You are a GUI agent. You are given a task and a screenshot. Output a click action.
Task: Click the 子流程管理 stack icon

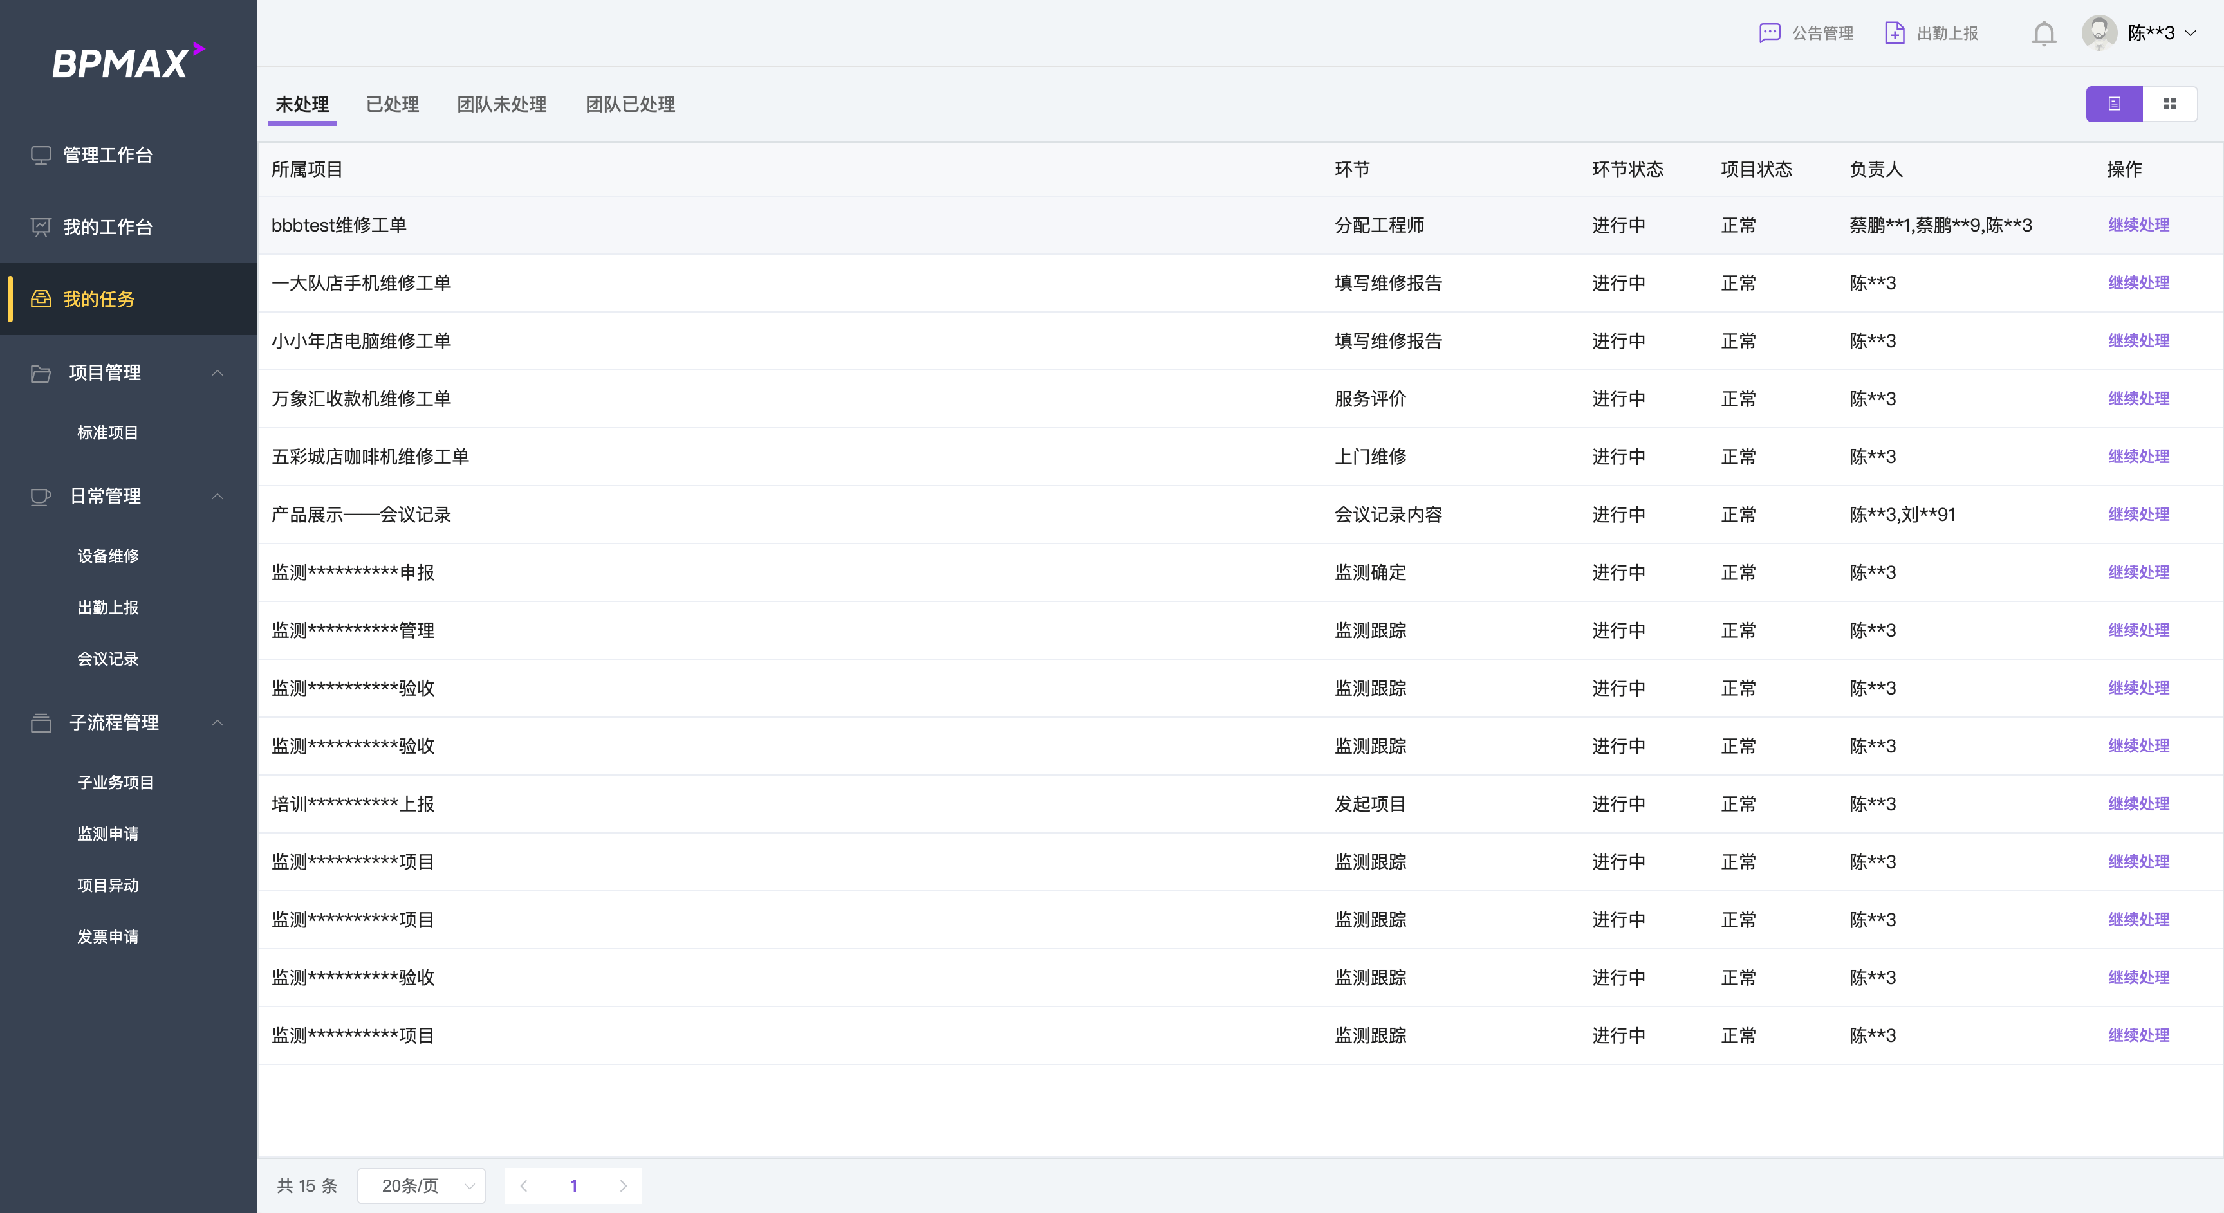pyautogui.click(x=41, y=723)
